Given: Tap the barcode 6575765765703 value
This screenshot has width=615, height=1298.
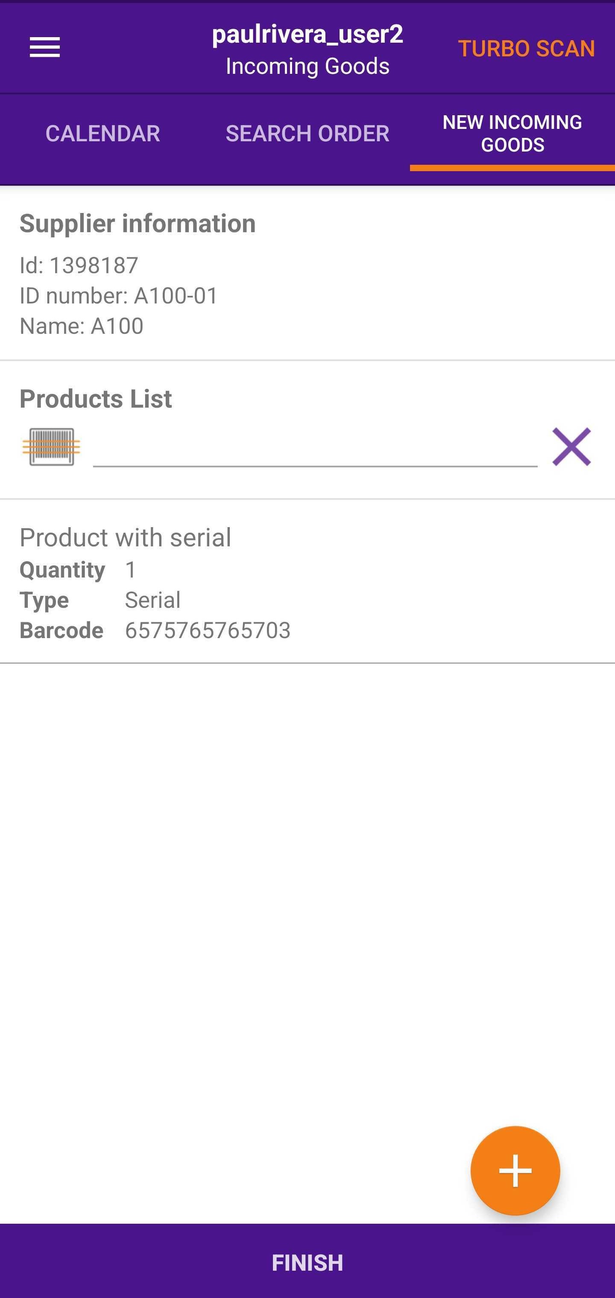Looking at the screenshot, I should point(208,630).
